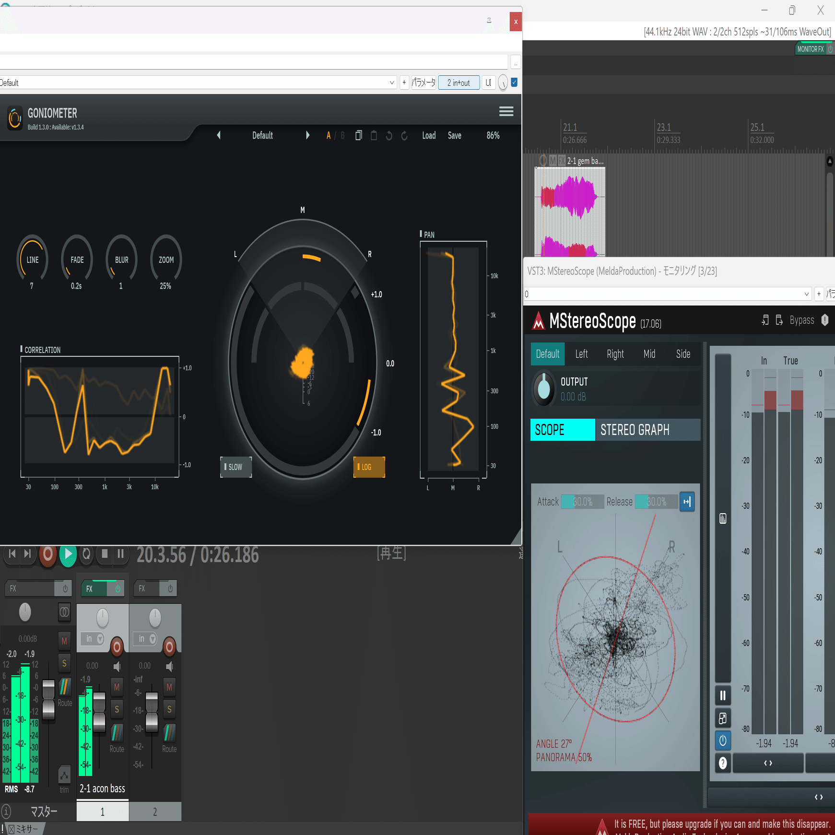
Task: Go to next Goniometer preset
Action: 307,135
